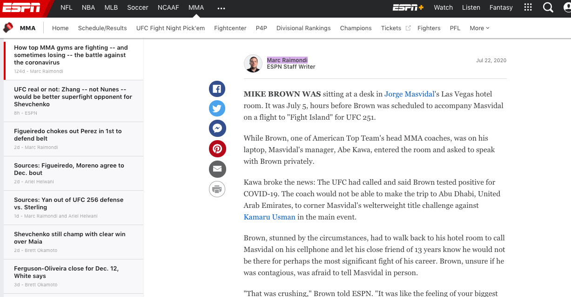Print the article using printer icon
The width and height of the screenshot is (571, 297).
pyautogui.click(x=217, y=189)
